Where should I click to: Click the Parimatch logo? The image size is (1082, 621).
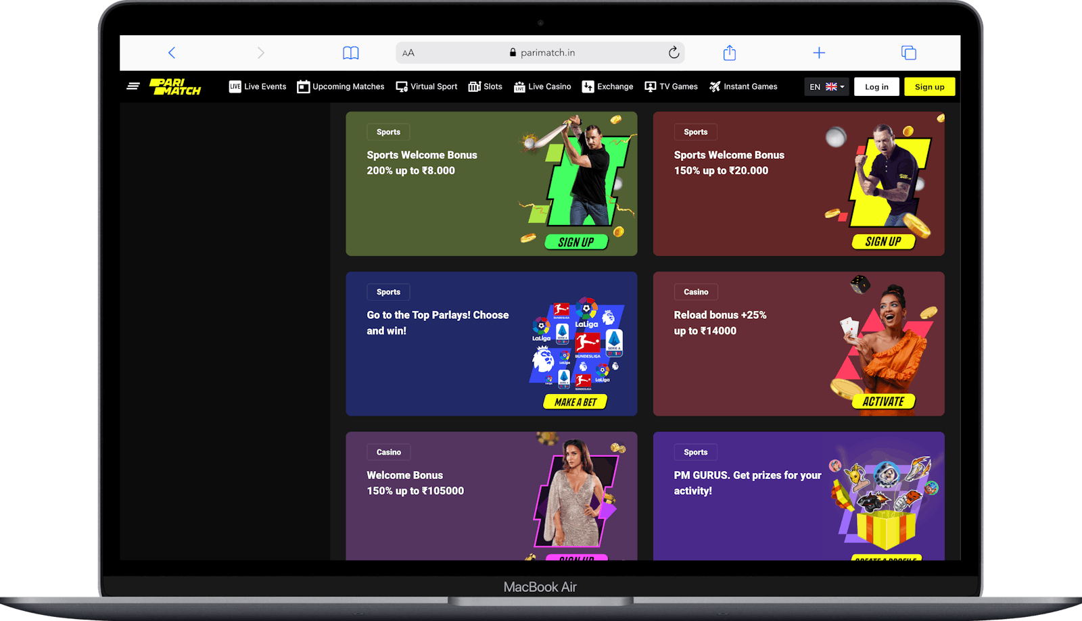click(175, 86)
